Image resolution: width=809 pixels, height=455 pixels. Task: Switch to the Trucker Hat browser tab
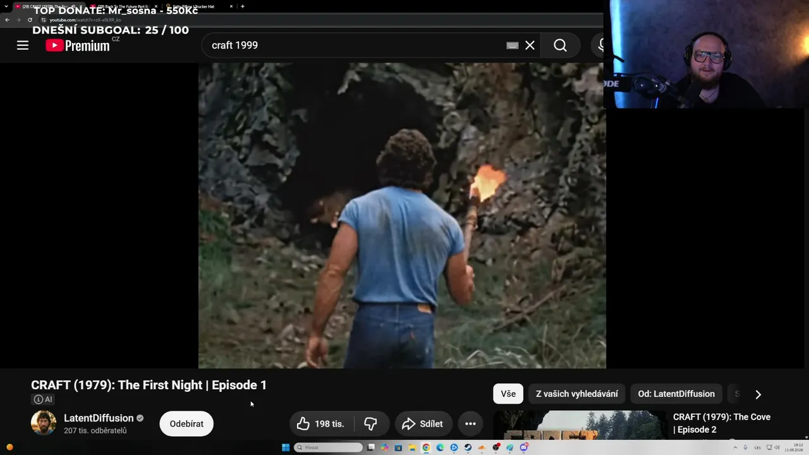point(197,6)
